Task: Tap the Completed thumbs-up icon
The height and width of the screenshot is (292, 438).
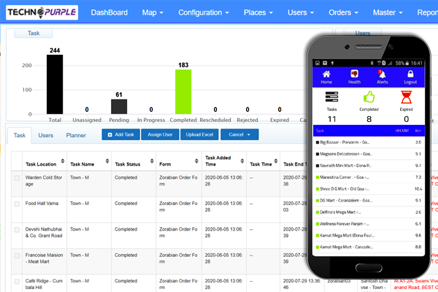Action: (369, 96)
